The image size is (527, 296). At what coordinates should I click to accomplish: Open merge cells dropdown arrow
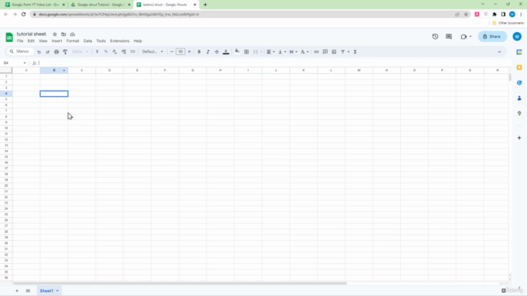(x=261, y=52)
